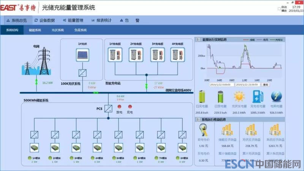The width and height of the screenshot is (304, 171).
Task: Open the 能量管理 menu
Action: [x=73, y=21]
